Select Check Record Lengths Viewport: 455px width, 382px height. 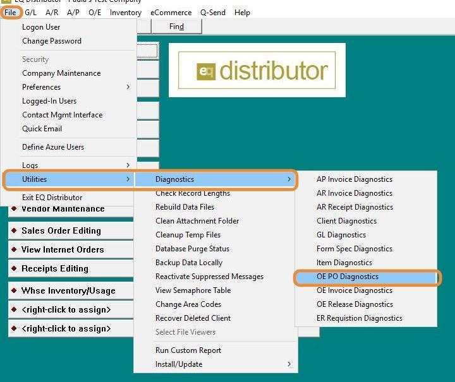point(215,193)
